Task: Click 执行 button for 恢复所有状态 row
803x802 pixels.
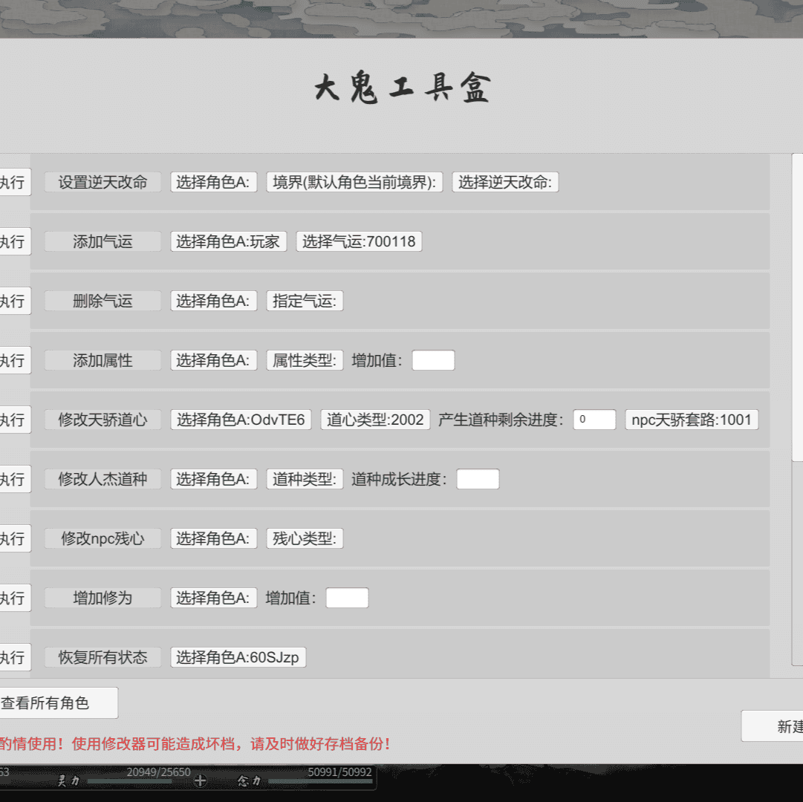Action: point(14,657)
